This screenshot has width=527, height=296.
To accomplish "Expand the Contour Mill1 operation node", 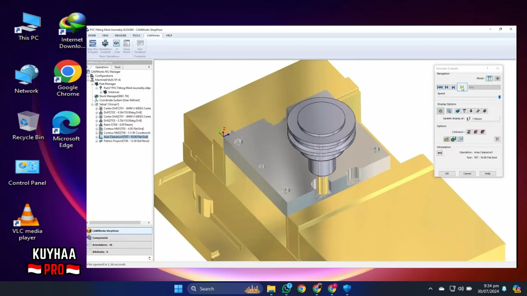I will pos(97,129).
